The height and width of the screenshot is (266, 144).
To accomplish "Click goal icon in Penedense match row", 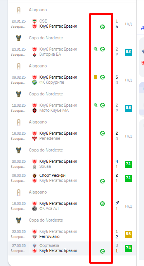I will coord(102,133).
